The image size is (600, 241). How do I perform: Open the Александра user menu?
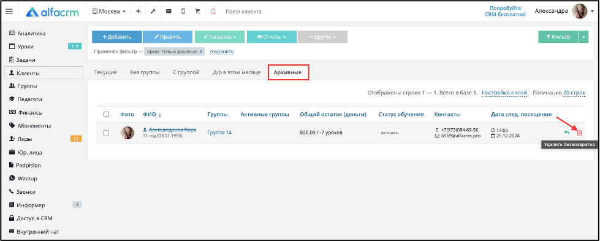[x=552, y=11]
